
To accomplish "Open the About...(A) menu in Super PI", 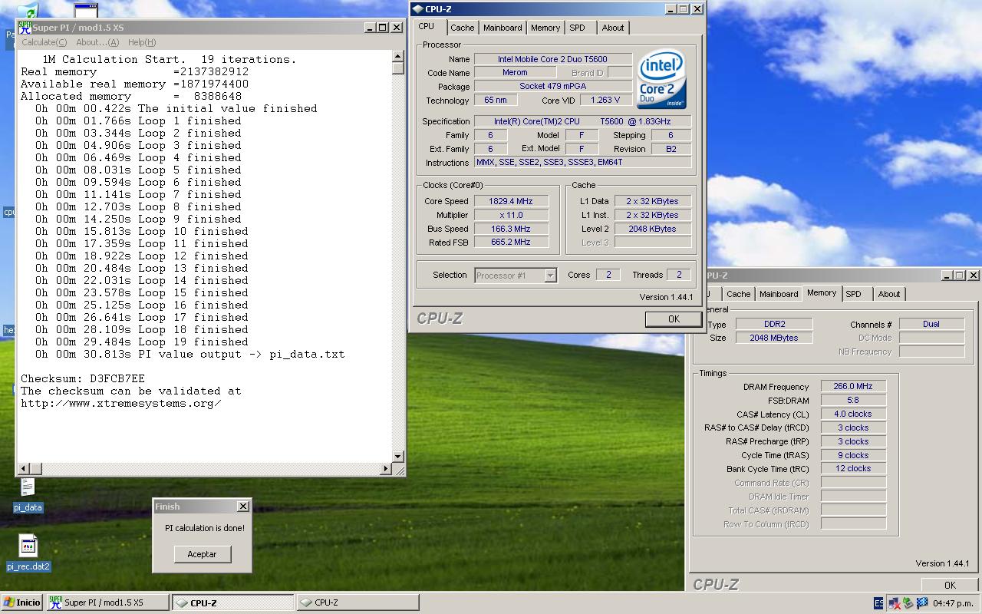I will [97, 42].
